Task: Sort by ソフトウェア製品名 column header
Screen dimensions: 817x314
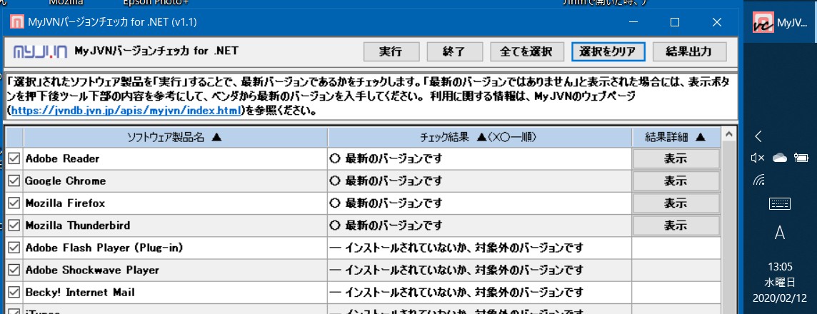Action: click(176, 138)
